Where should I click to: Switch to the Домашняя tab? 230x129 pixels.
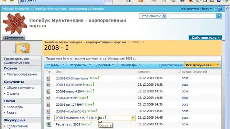14,37
